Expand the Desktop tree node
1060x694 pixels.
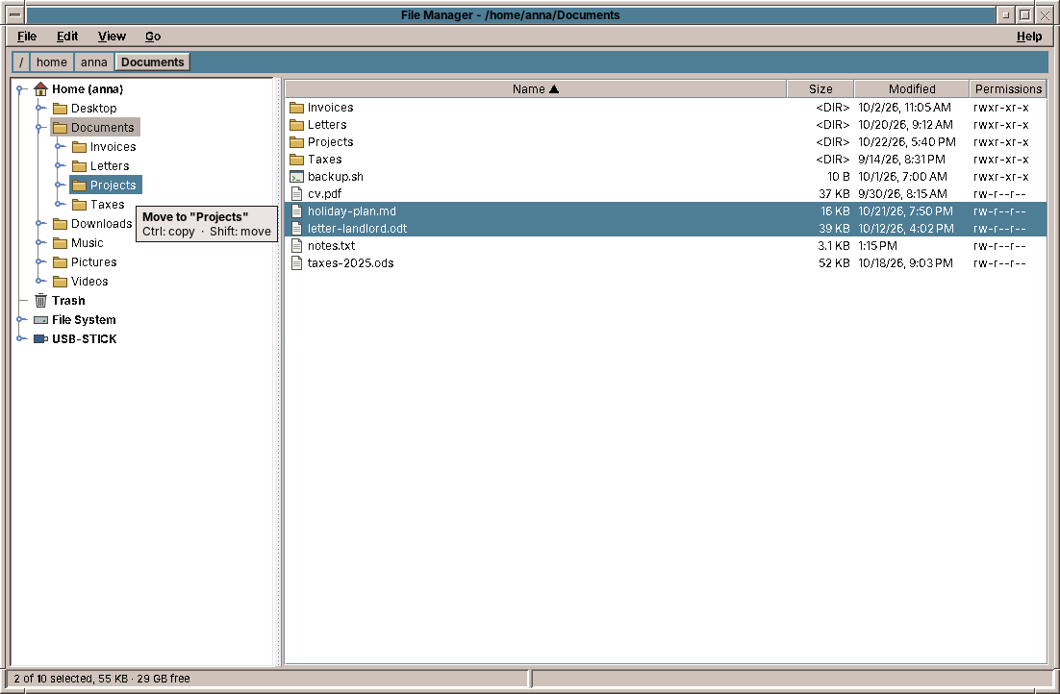point(40,108)
